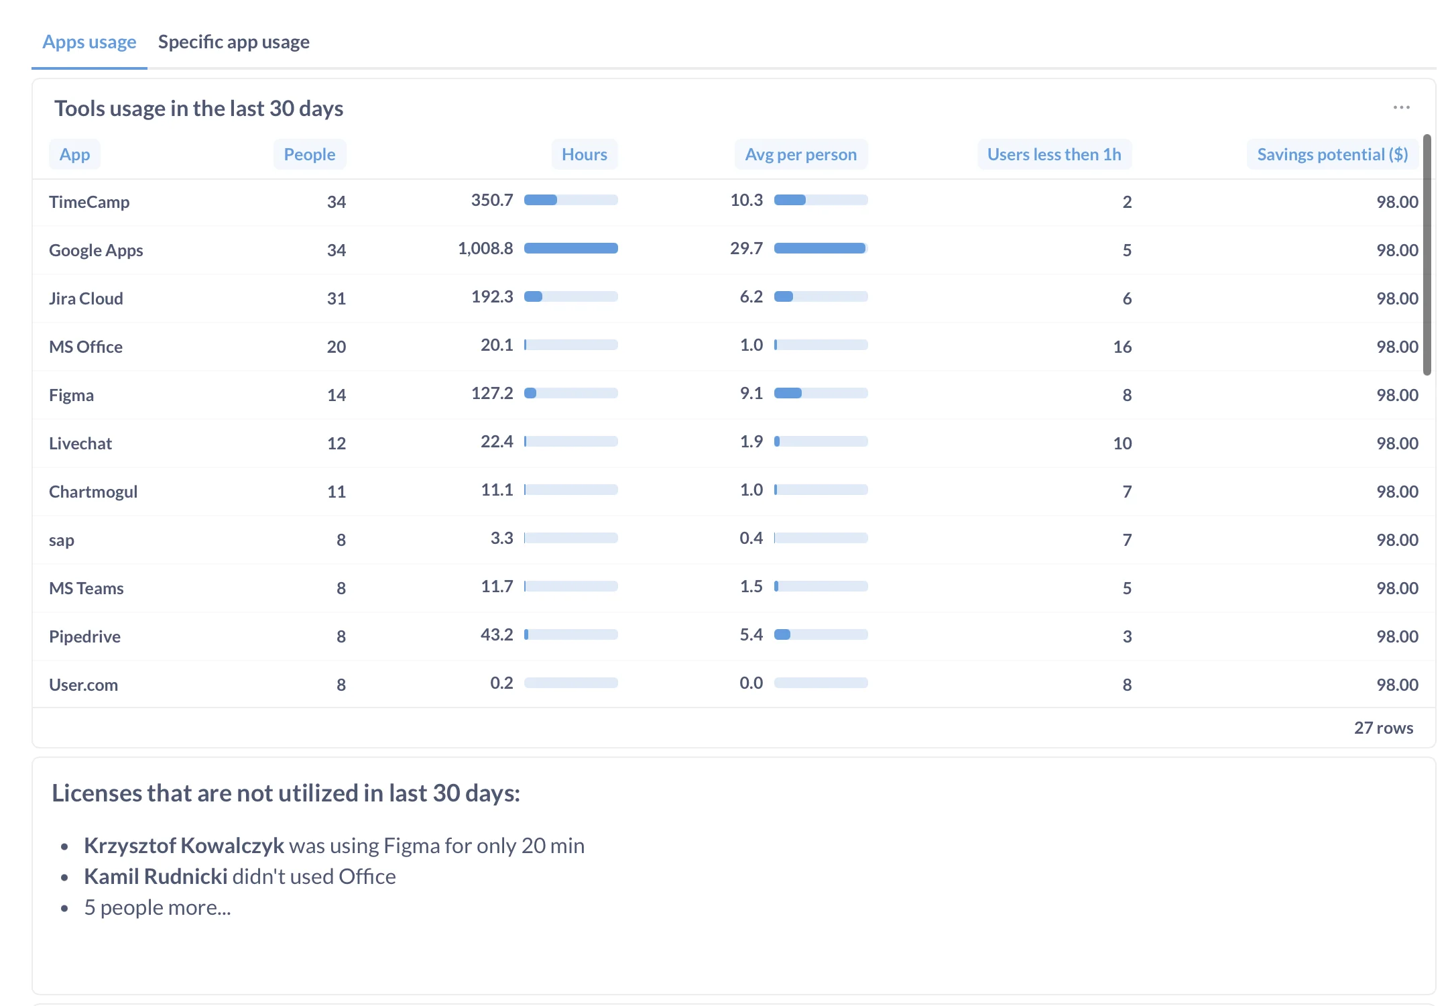Click the 1,008.8 hours value
Screen dimensions: 1452x1006
(x=485, y=248)
